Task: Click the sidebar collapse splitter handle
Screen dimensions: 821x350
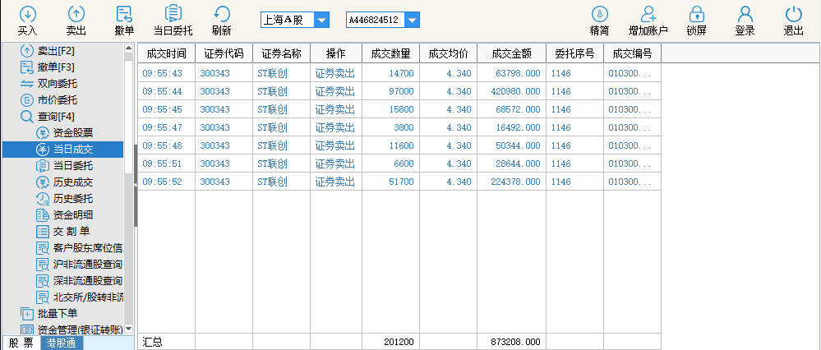Action: pos(136,185)
